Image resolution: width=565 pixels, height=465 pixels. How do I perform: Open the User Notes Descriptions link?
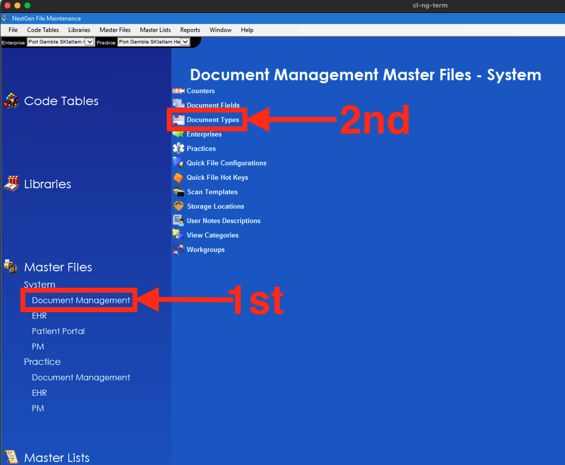pos(224,221)
